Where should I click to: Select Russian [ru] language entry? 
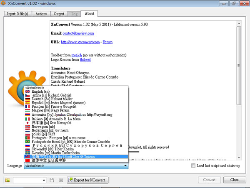tap(76, 145)
